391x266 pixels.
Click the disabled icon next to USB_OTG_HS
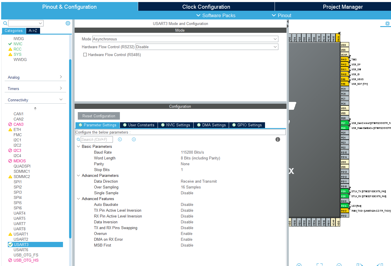[10, 260]
